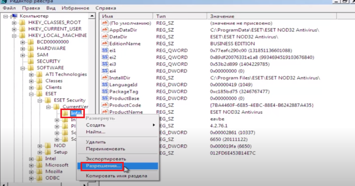Collapse the Компьютер root node
The width and height of the screenshot is (355, 186).
pyautogui.click(x=6, y=16)
